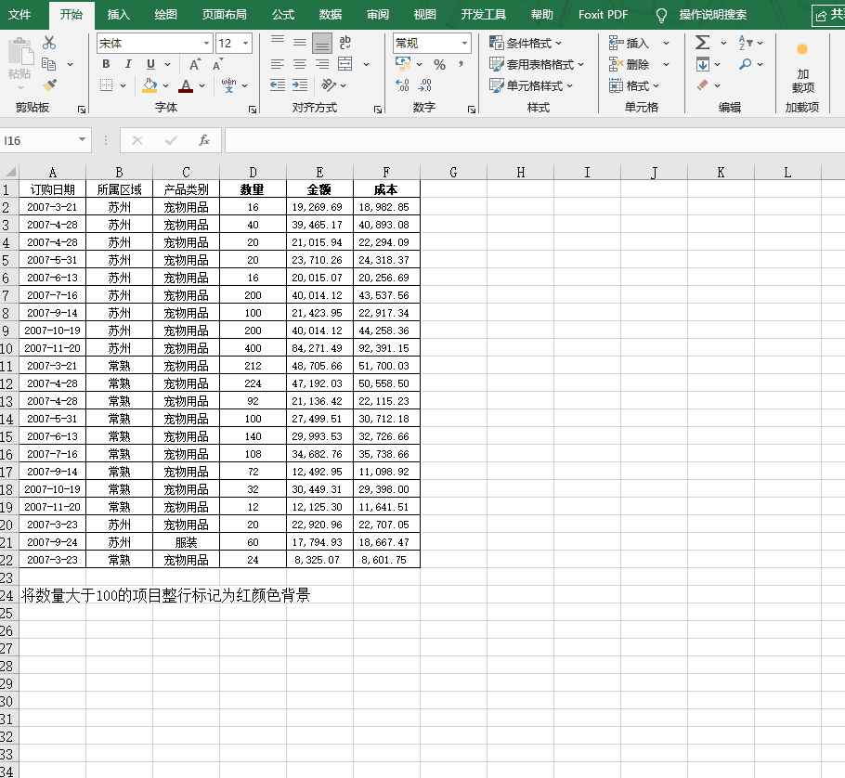Viewport: 845px width, 778px height.
Task: Toggle Italic formatting
Action: pos(128,64)
